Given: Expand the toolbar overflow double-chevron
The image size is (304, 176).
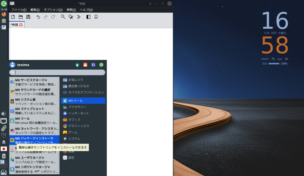Looking at the screenshot, I should pos(78,17).
